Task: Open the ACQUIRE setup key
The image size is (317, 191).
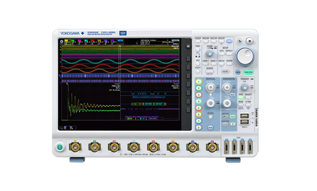Action: pyautogui.click(x=229, y=64)
